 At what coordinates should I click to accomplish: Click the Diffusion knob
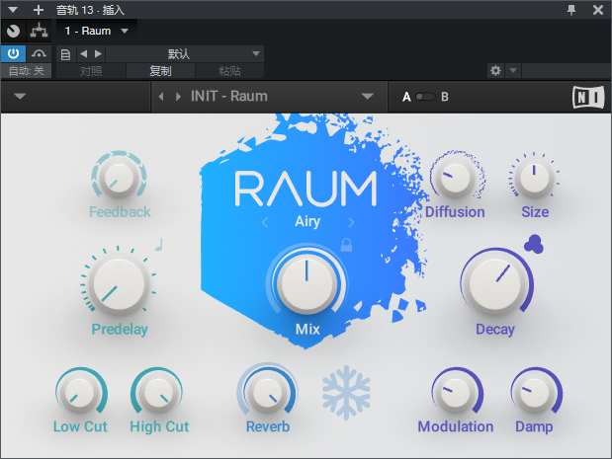pyautogui.click(x=456, y=178)
